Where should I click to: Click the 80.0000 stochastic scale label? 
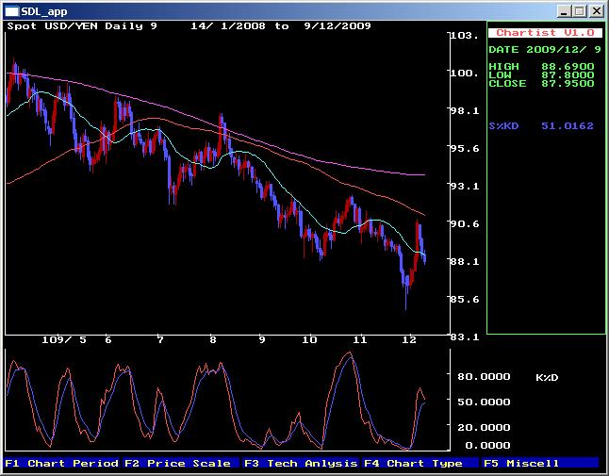pyautogui.click(x=484, y=377)
